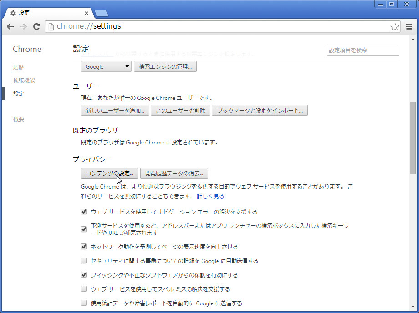Open a new tab
This screenshot has width=419, height=313.
pyautogui.click(x=101, y=13)
